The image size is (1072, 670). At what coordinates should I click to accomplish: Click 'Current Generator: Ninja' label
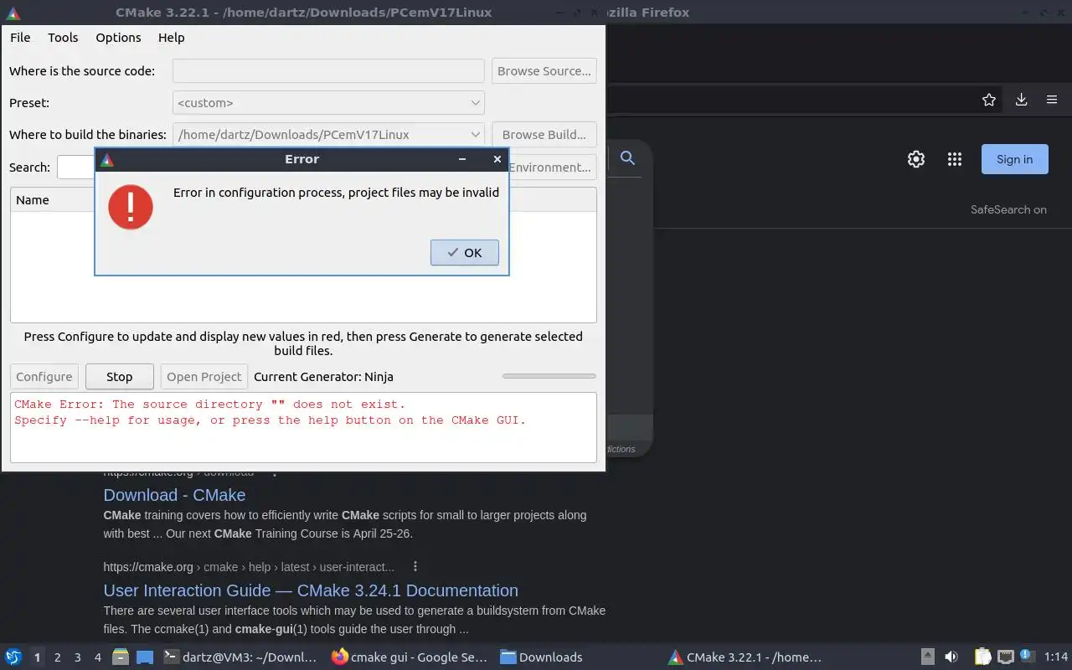coord(323,377)
